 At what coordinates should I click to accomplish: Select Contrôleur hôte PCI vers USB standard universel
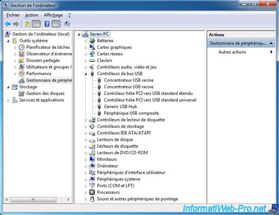150,100
